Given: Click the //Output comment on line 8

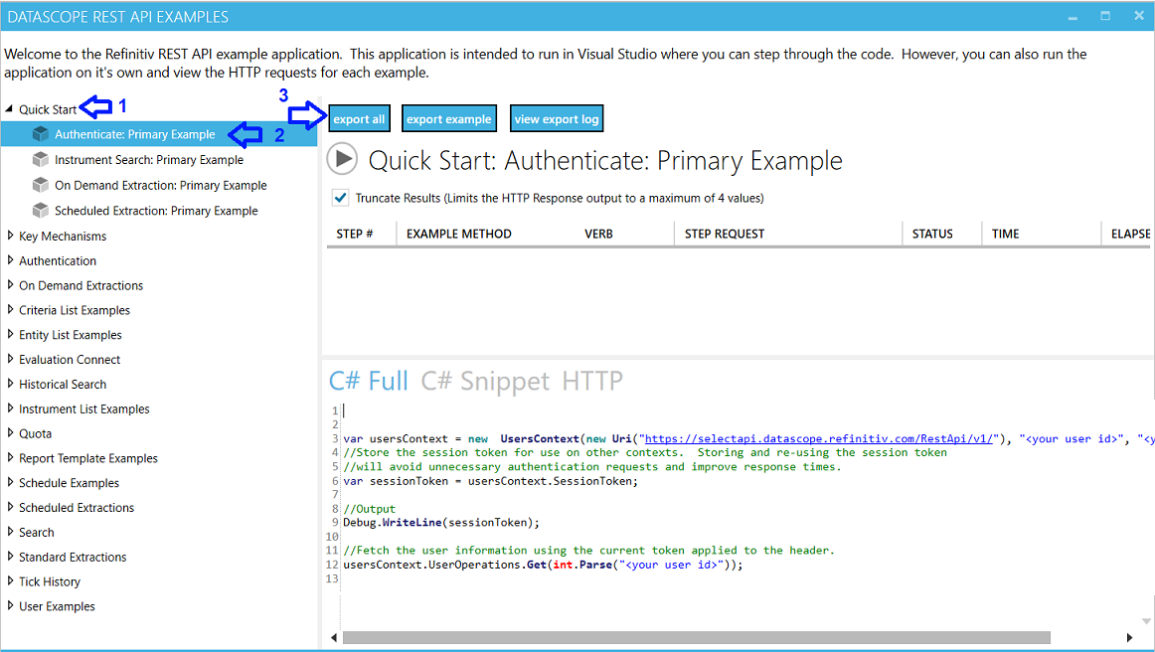Looking at the screenshot, I should (x=369, y=508).
